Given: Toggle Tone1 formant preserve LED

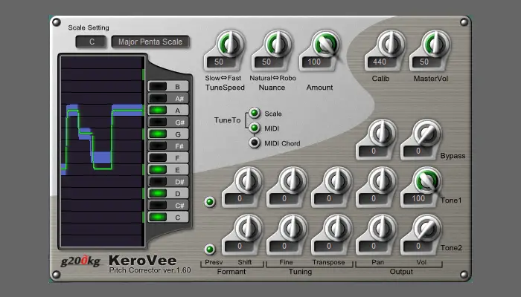Looking at the screenshot, I should click(x=211, y=201).
